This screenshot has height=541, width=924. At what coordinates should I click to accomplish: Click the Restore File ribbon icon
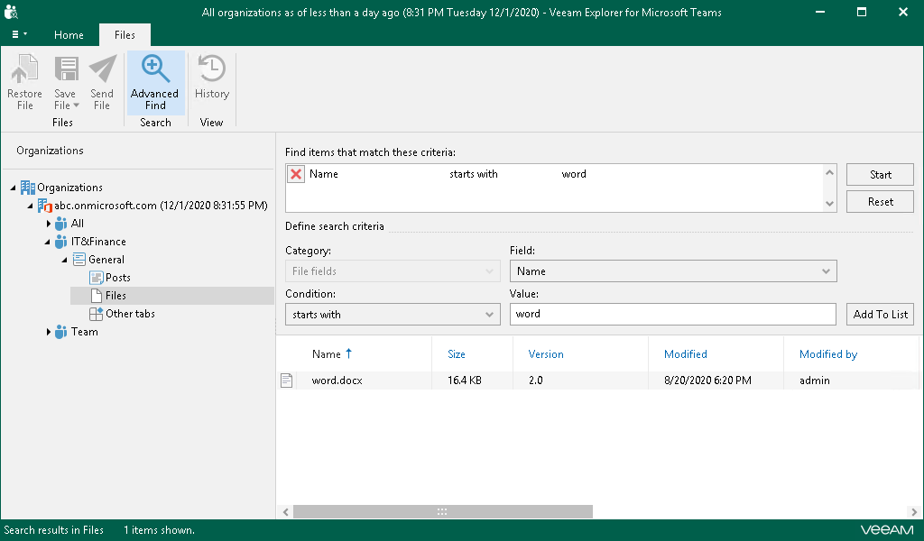click(x=24, y=82)
